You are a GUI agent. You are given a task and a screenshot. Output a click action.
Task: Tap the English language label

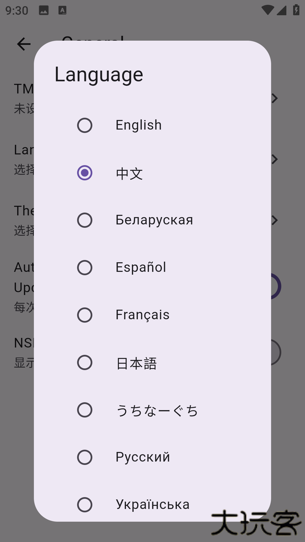pos(139,125)
